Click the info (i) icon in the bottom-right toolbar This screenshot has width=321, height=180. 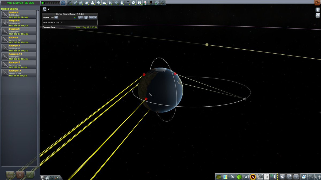tap(296, 177)
